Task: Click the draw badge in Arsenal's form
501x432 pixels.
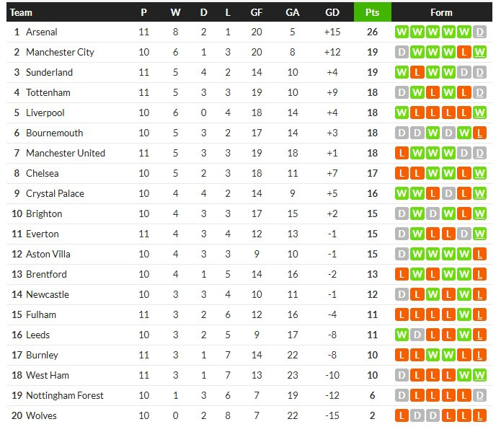Action: click(x=480, y=32)
